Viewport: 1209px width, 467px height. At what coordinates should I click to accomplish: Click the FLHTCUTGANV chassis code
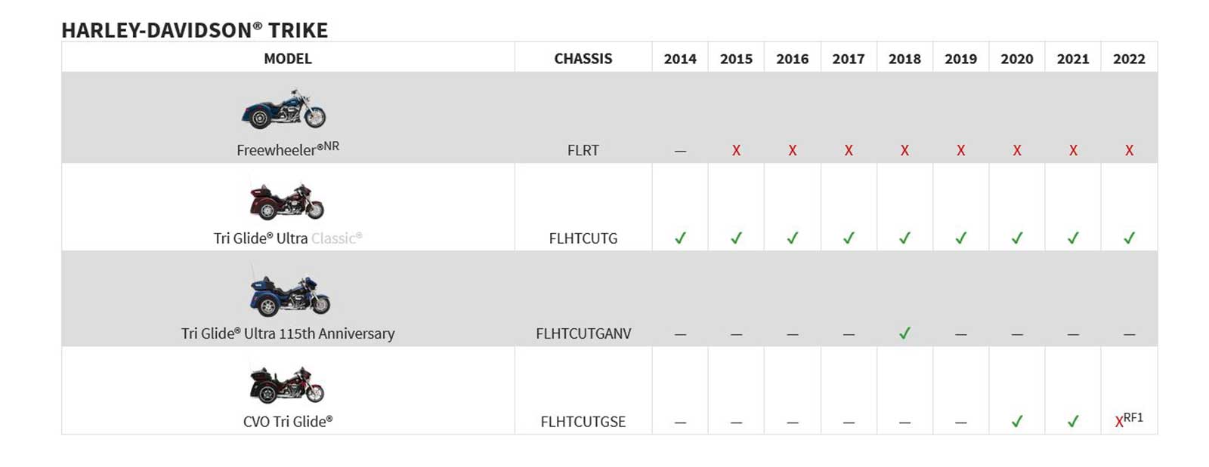tap(583, 333)
